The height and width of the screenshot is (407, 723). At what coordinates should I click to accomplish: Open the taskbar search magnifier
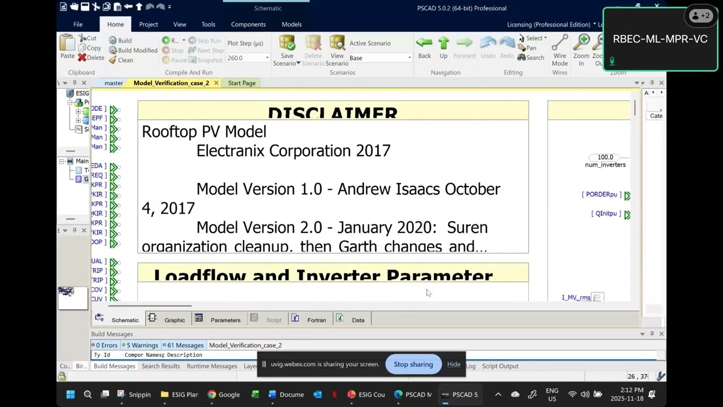(x=88, y=395)
